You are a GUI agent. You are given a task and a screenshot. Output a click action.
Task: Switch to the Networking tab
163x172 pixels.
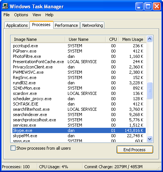click(x=92, y=25)
